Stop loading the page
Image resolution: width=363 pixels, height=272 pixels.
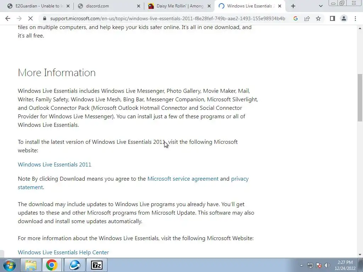pyautogui.click(x=30, y=18)
